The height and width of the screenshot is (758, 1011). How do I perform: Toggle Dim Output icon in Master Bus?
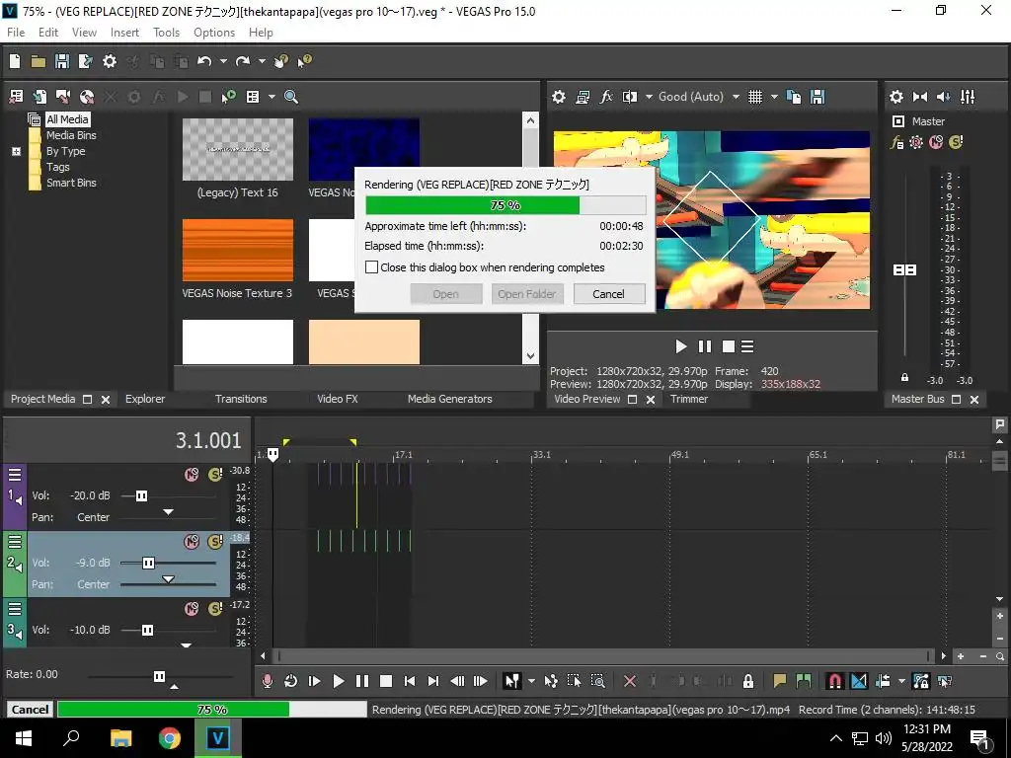click(x=943, y=97)
